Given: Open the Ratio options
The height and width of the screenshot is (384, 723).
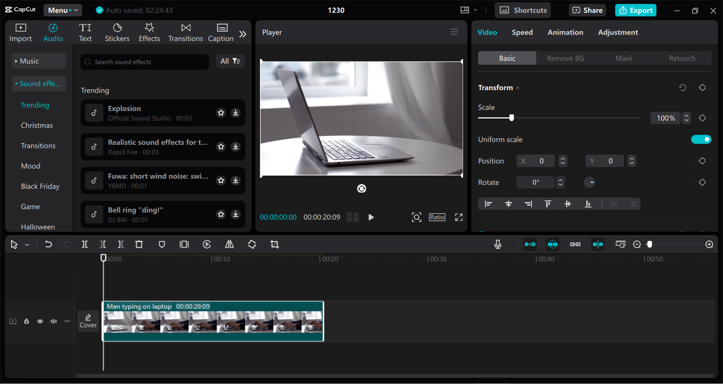Looking at the screenshot, I should click(x=437, y=217).
